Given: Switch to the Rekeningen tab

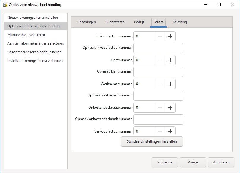Looking at the screenshot, I should pyautogui.click(x=87, y=22).
